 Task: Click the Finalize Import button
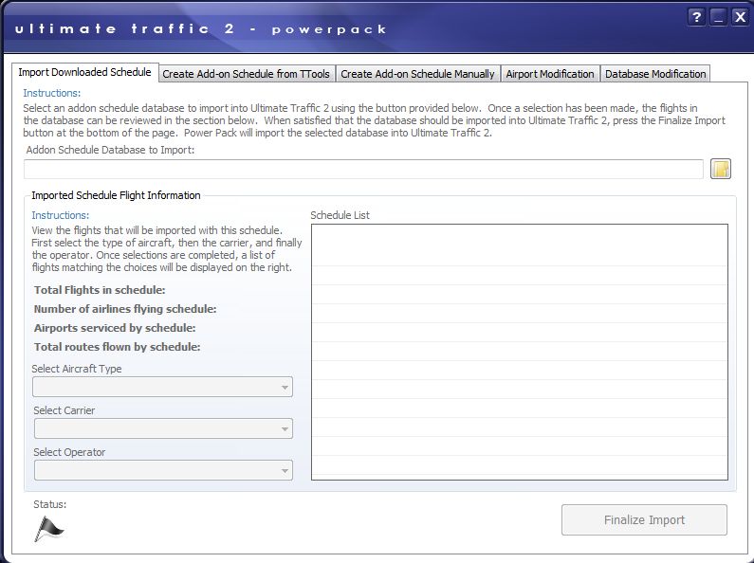(x=644, y=519)
